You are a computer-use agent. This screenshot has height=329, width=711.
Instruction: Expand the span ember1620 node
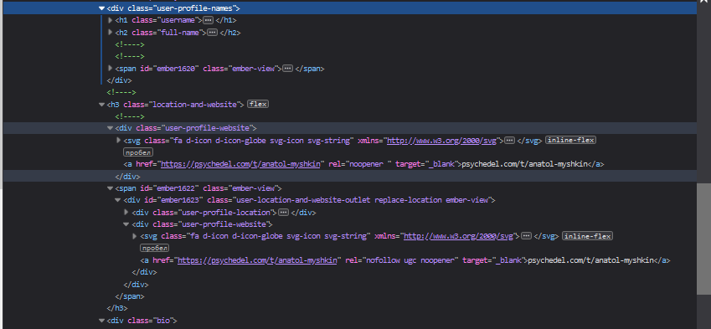pyautogui.click(x=111, y=69)
